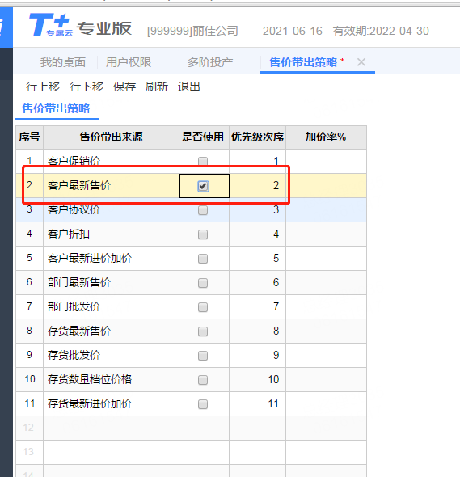Toggle 存货最新进价加价 checkbox

tap(203, 404)
